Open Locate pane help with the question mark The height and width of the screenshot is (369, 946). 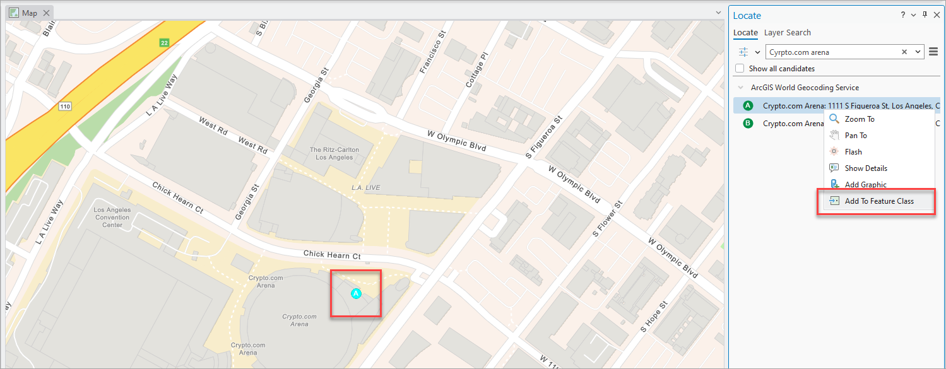tap(902, 15)
